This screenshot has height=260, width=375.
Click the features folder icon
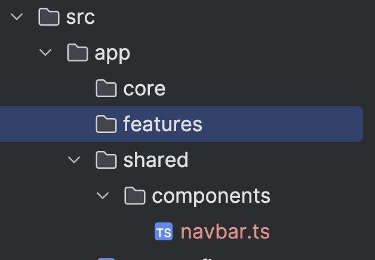coord(106,124)
